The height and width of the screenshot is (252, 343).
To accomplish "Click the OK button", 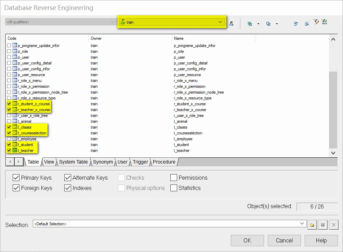I will [x=247, y=240].
